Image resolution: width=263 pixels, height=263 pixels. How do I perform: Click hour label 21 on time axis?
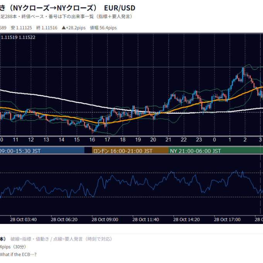[x=168, y=140]
